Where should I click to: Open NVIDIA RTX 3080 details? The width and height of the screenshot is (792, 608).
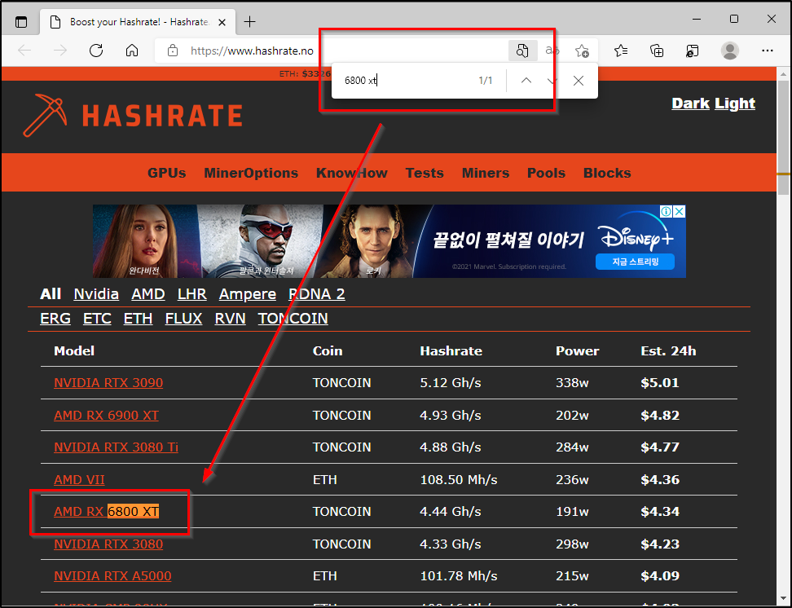point(108,544)
